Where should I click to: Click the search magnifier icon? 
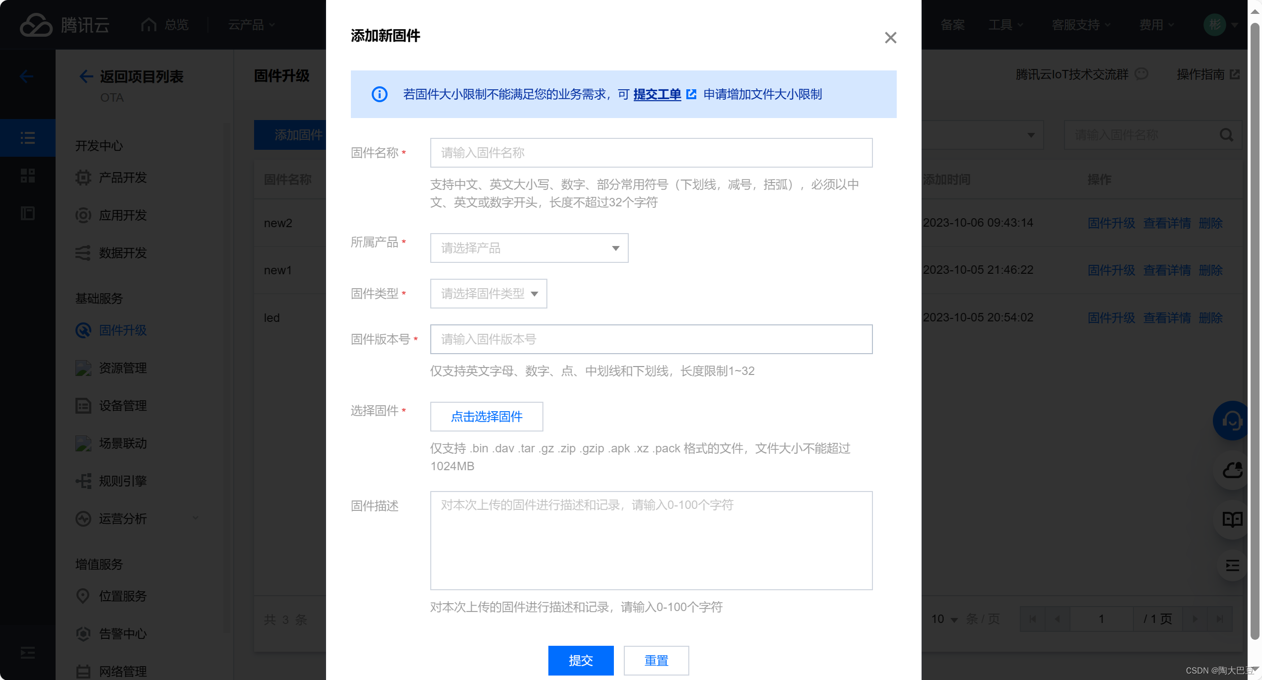[1226, 135]
